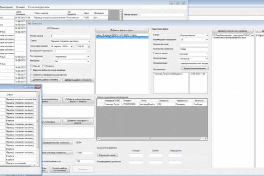Click the final cost 51450 field
The image size is (264, 176).
coord(85,153)
